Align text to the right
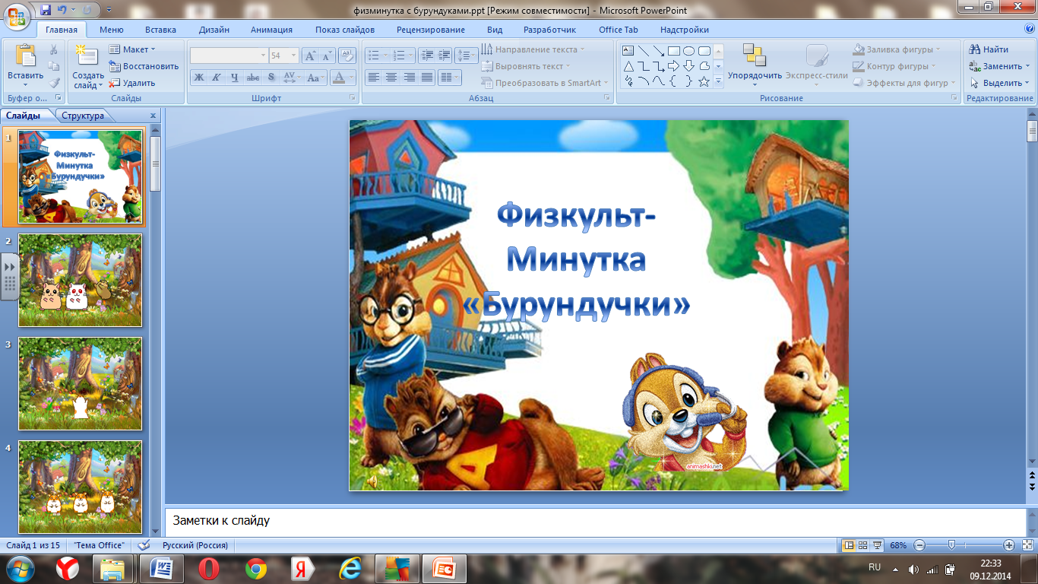 [410, 78]
